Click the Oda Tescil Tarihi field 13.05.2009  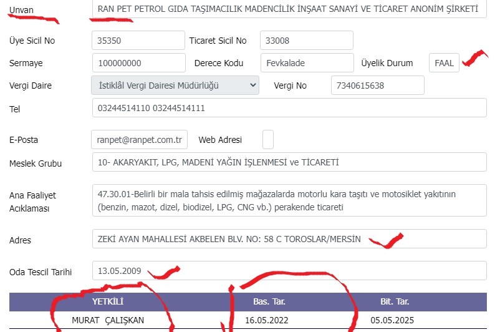coord(289,270)
